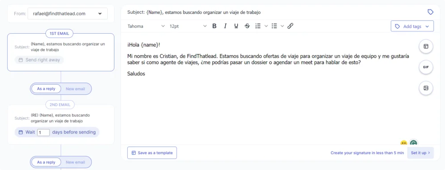Open the From email address dropdown
Screen dimensions: 445x170
(68, 14)
